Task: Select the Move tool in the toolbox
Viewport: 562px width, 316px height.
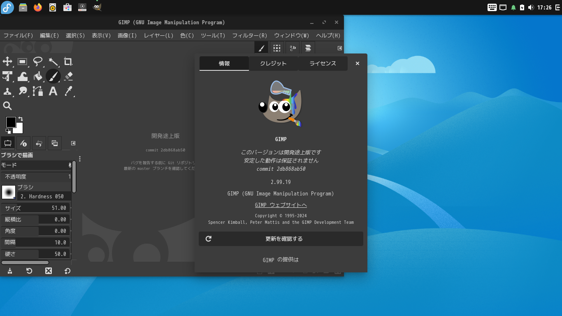Action: [x=7, y=62]
